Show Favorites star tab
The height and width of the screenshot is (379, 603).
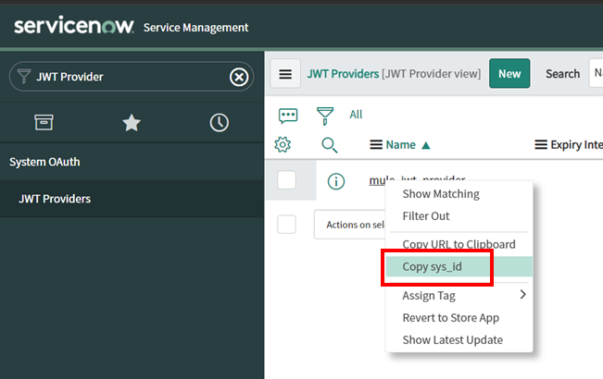132,123
